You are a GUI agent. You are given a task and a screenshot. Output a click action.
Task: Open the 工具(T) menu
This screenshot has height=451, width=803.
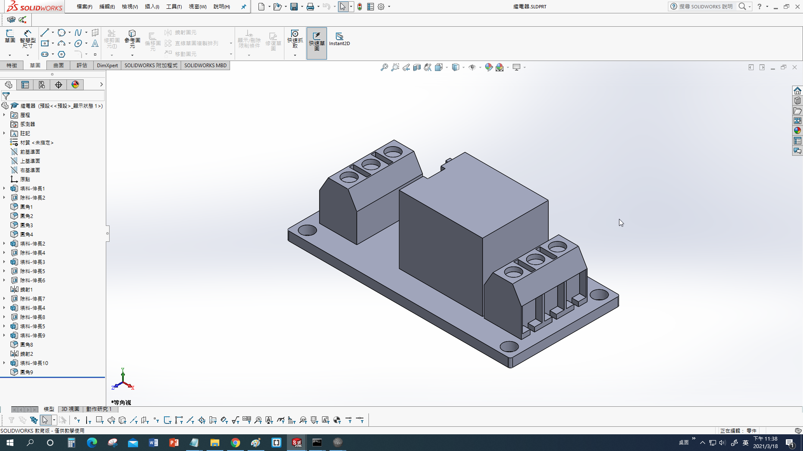(174, 7)
